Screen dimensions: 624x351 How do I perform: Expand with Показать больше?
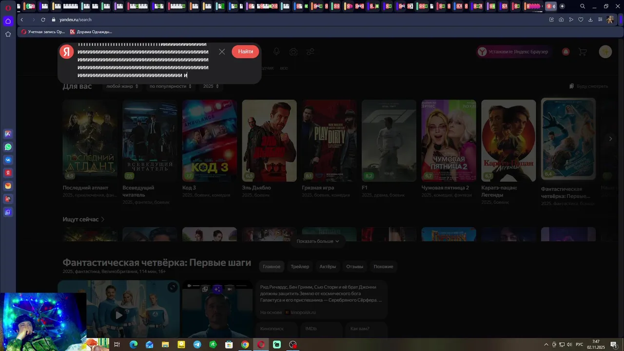click(317, 241)
